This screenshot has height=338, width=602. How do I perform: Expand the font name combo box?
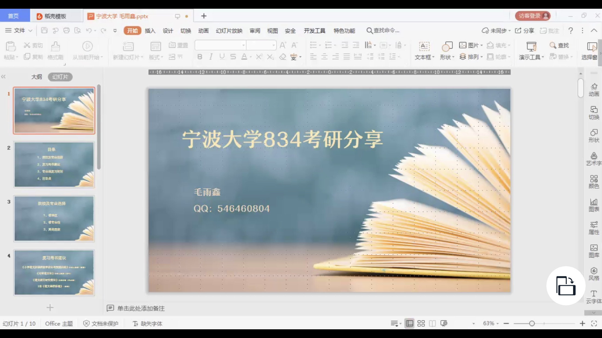coord(243,45)
